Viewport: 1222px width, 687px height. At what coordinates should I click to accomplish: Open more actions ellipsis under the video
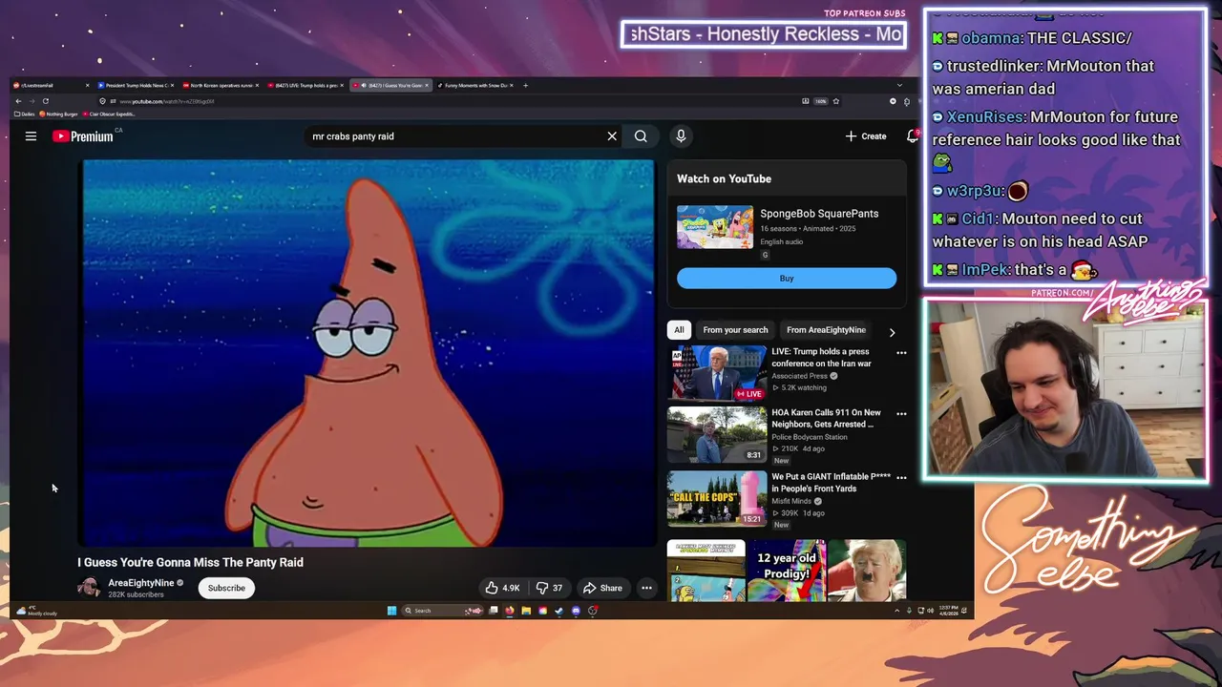(646, 588)
